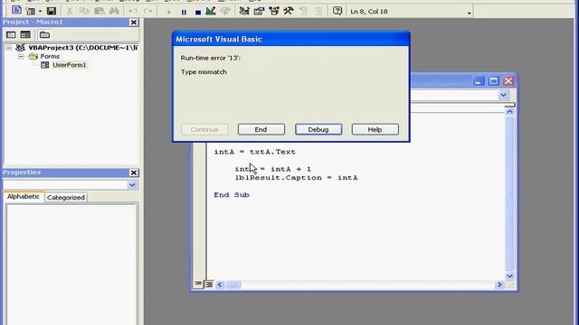Image resolution: width=579 pixels, height=325 pixels.
Task: Click the Help button in error dialog
Action: pyautogui.click(x=375, y=129)
